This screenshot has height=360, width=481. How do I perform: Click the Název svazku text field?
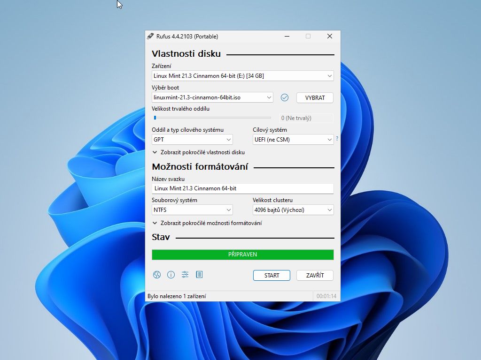[242, 188]
